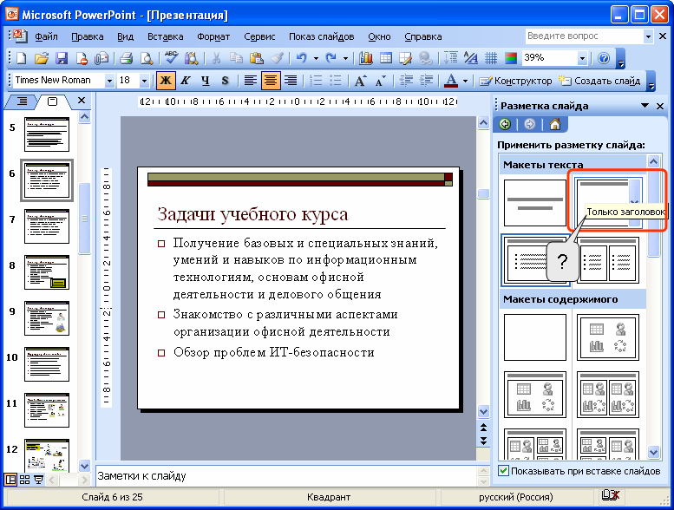The width and height of the screenshot is (674, 510).
Task: Toggle Italic (К) formatting
Action: [x=186, y=81]
